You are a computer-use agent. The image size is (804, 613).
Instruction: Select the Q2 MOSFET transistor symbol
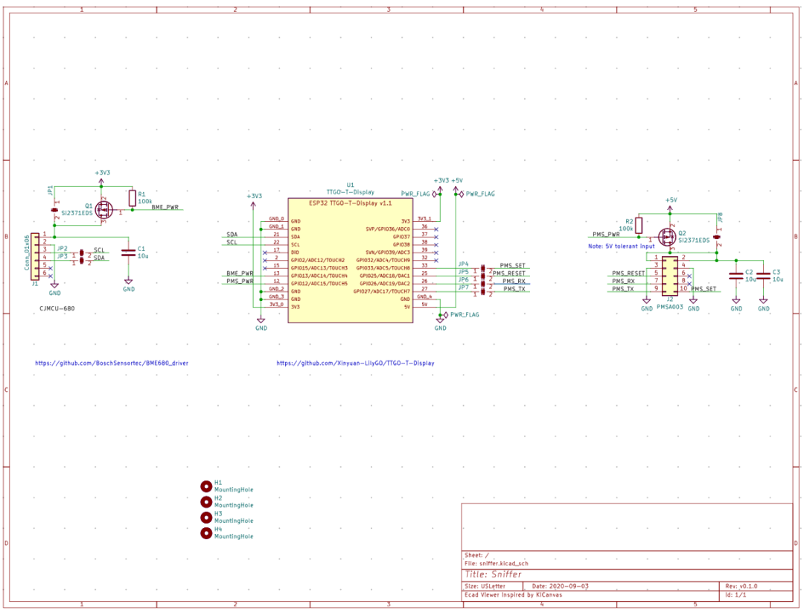point(667,237)
